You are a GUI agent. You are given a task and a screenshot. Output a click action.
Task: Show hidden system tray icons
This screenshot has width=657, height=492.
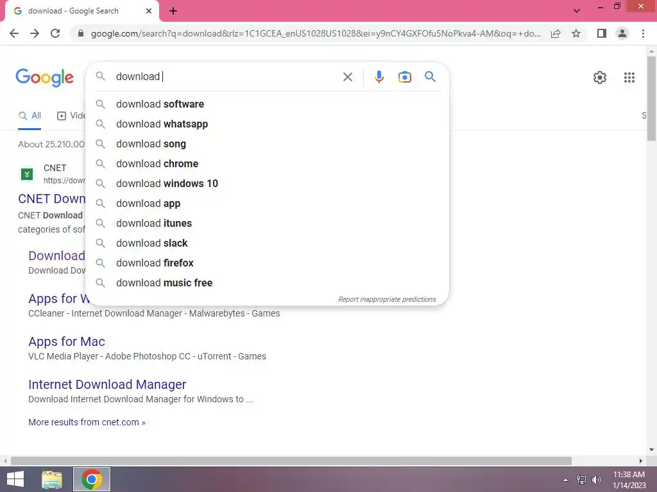coord(565,480)
